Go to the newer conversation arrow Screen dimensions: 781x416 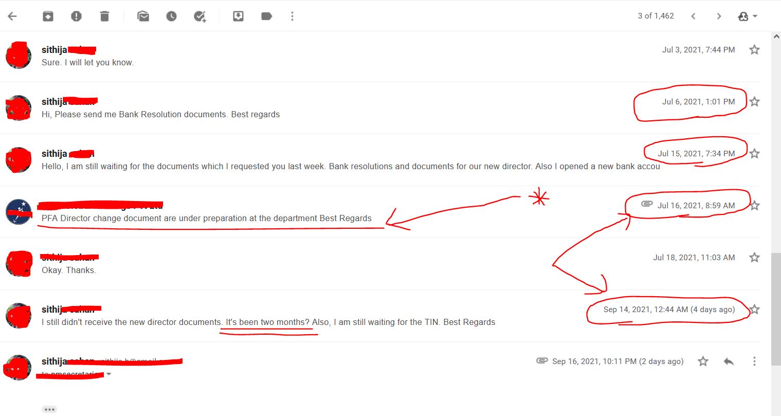click(x=693, y=16)
